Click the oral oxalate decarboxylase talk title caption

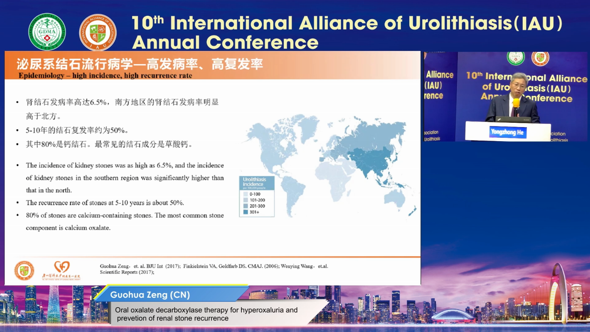tap(206, 314)
